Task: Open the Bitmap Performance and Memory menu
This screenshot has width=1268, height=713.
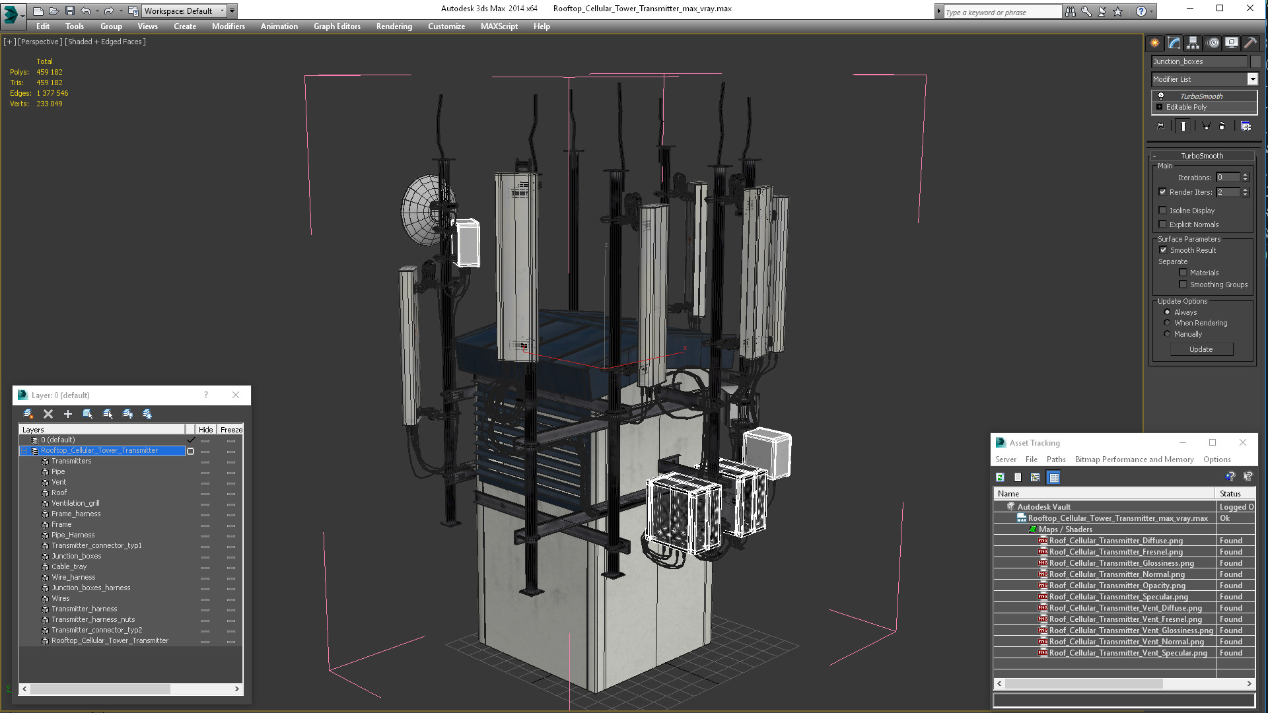Action: coord(1134,459)
